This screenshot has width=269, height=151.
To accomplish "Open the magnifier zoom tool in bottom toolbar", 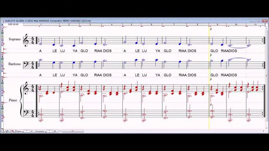I will pos(8,131).
